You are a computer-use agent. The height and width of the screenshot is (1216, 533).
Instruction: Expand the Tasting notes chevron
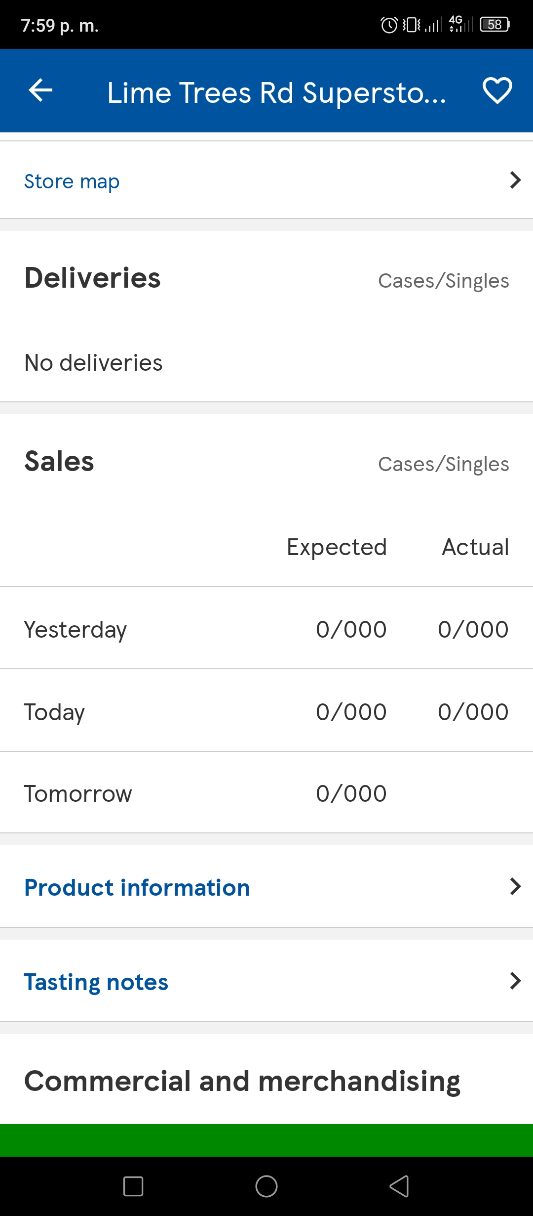tap(515, 981)
